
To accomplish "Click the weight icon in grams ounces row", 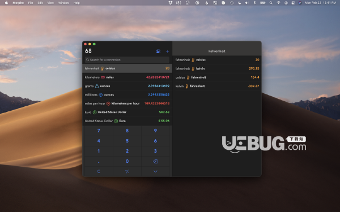I will [x=97, y=86].
